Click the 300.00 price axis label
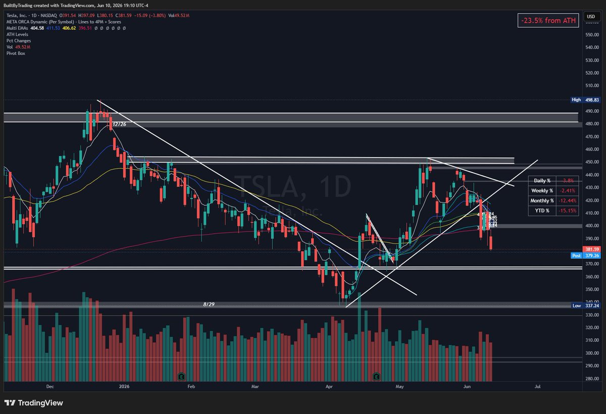Image resolution: width=606 pixels, height=414 pixels. click(x=592, y=353)
